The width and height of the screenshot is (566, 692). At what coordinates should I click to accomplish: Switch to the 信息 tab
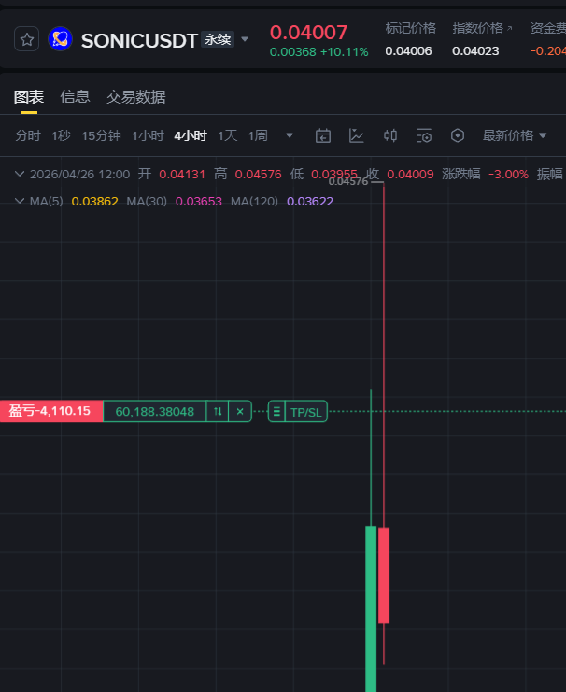click(x=75, y=96)
